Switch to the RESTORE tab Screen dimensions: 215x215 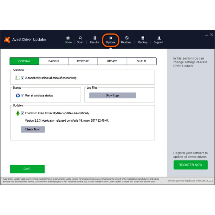pos(83,61)
